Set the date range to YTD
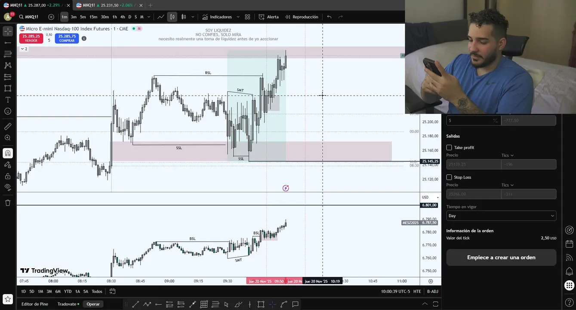 (x=68, y=291)
